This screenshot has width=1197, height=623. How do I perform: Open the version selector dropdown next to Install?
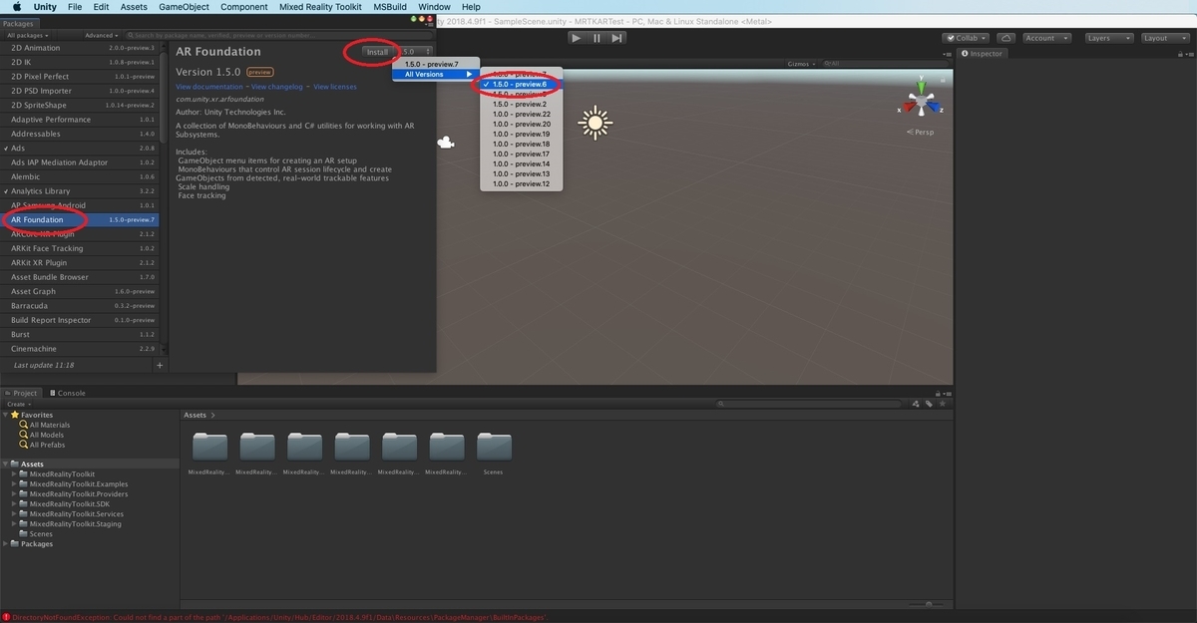(x=415, y=51)
